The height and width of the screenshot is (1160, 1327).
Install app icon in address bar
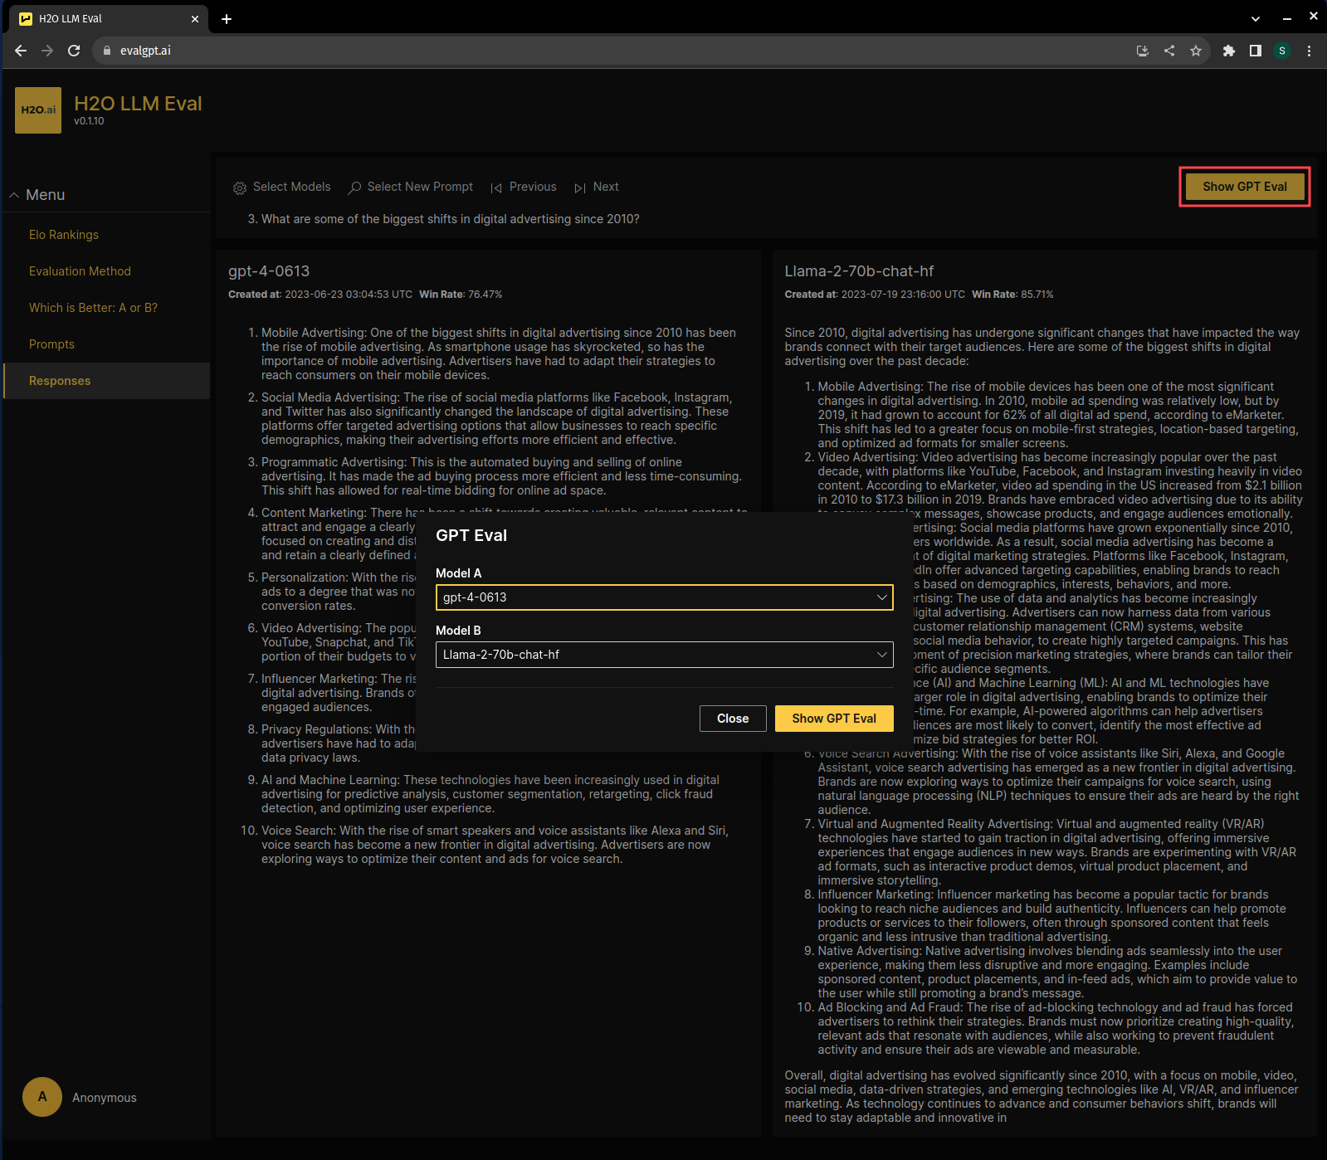(x=1143, y=51)
